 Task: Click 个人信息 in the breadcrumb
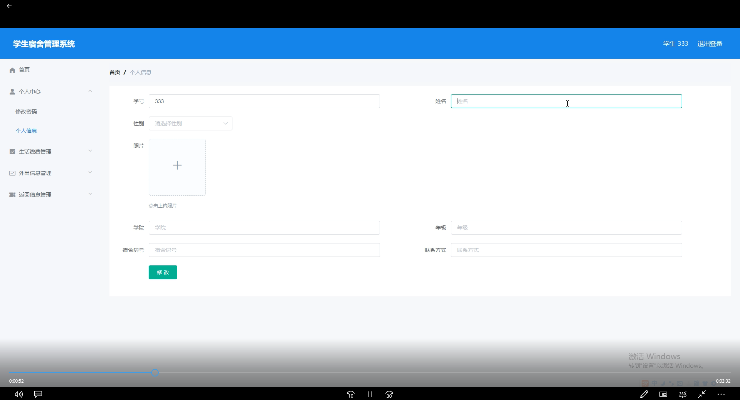coord(141,72)
